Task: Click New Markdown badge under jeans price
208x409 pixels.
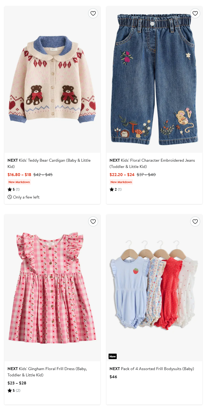Action: [121, 182]
